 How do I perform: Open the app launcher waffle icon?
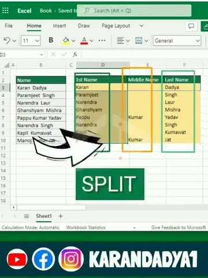[x=5, y=10]
